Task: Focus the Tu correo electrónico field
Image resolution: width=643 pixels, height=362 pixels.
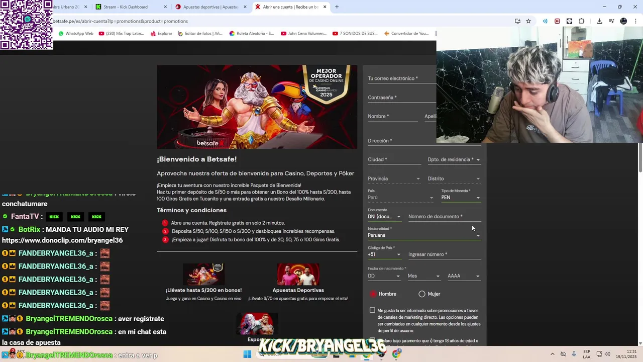Action: pos(402,78)
